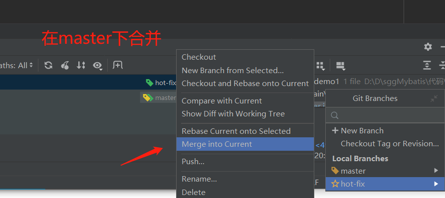Click Merge into Current

[245, 144]
